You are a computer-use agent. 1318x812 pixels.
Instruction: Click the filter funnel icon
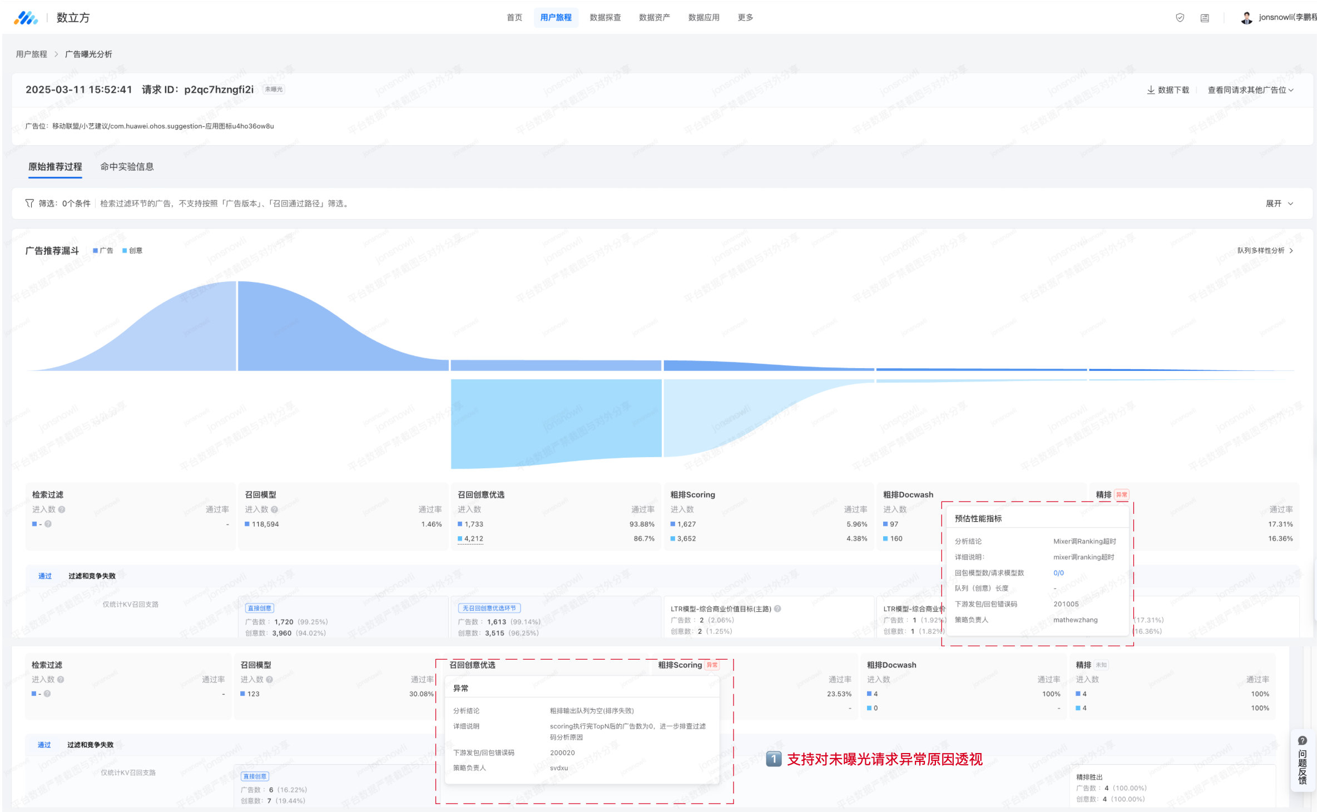pos(29,204)
